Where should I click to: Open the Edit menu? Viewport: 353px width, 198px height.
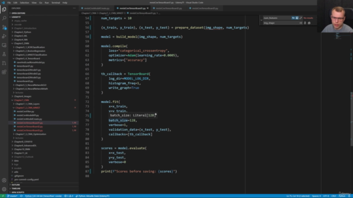(15, 3)
